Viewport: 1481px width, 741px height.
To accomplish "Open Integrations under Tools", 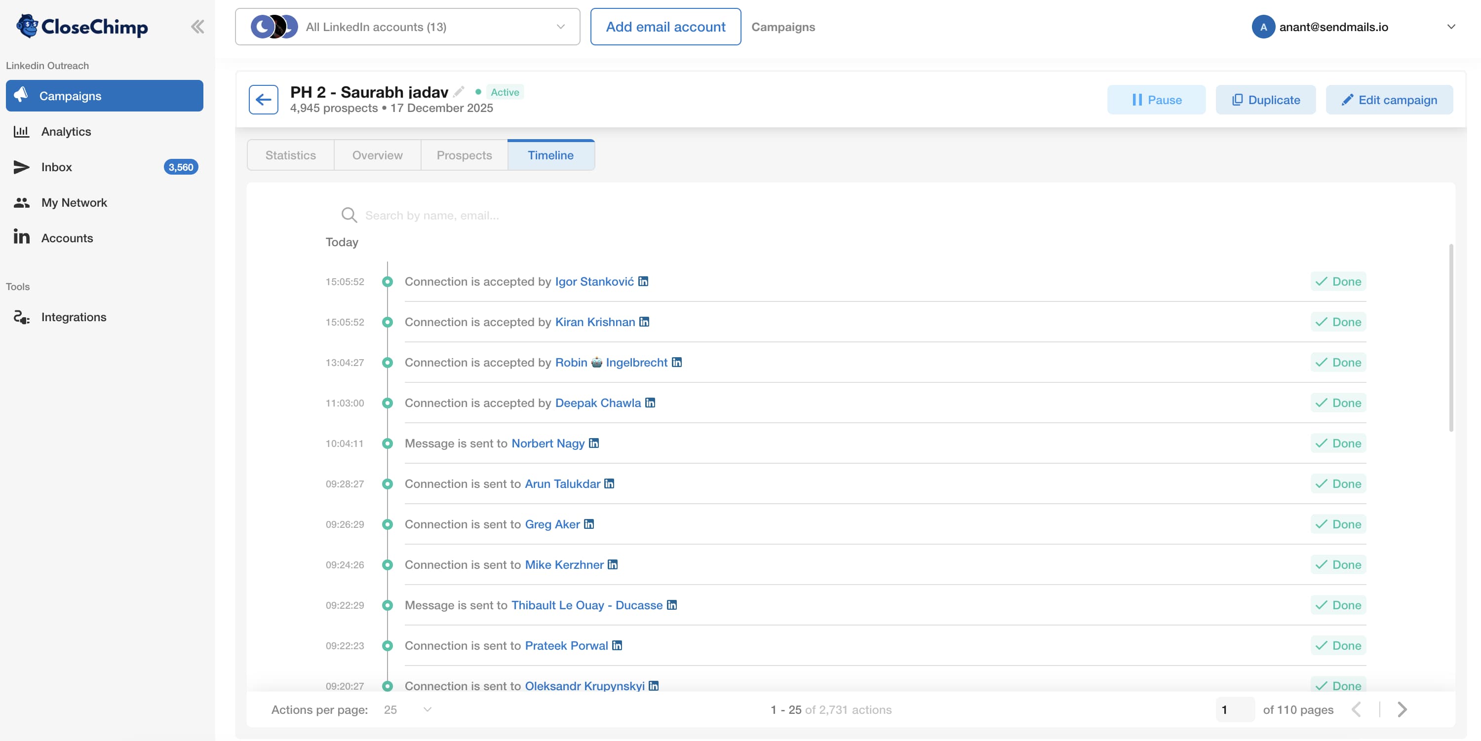I will click(74, 317).
